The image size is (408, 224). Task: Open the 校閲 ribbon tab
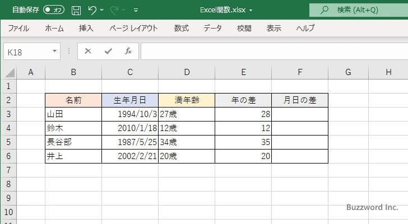pyautogui.click(x=244, y=28)
